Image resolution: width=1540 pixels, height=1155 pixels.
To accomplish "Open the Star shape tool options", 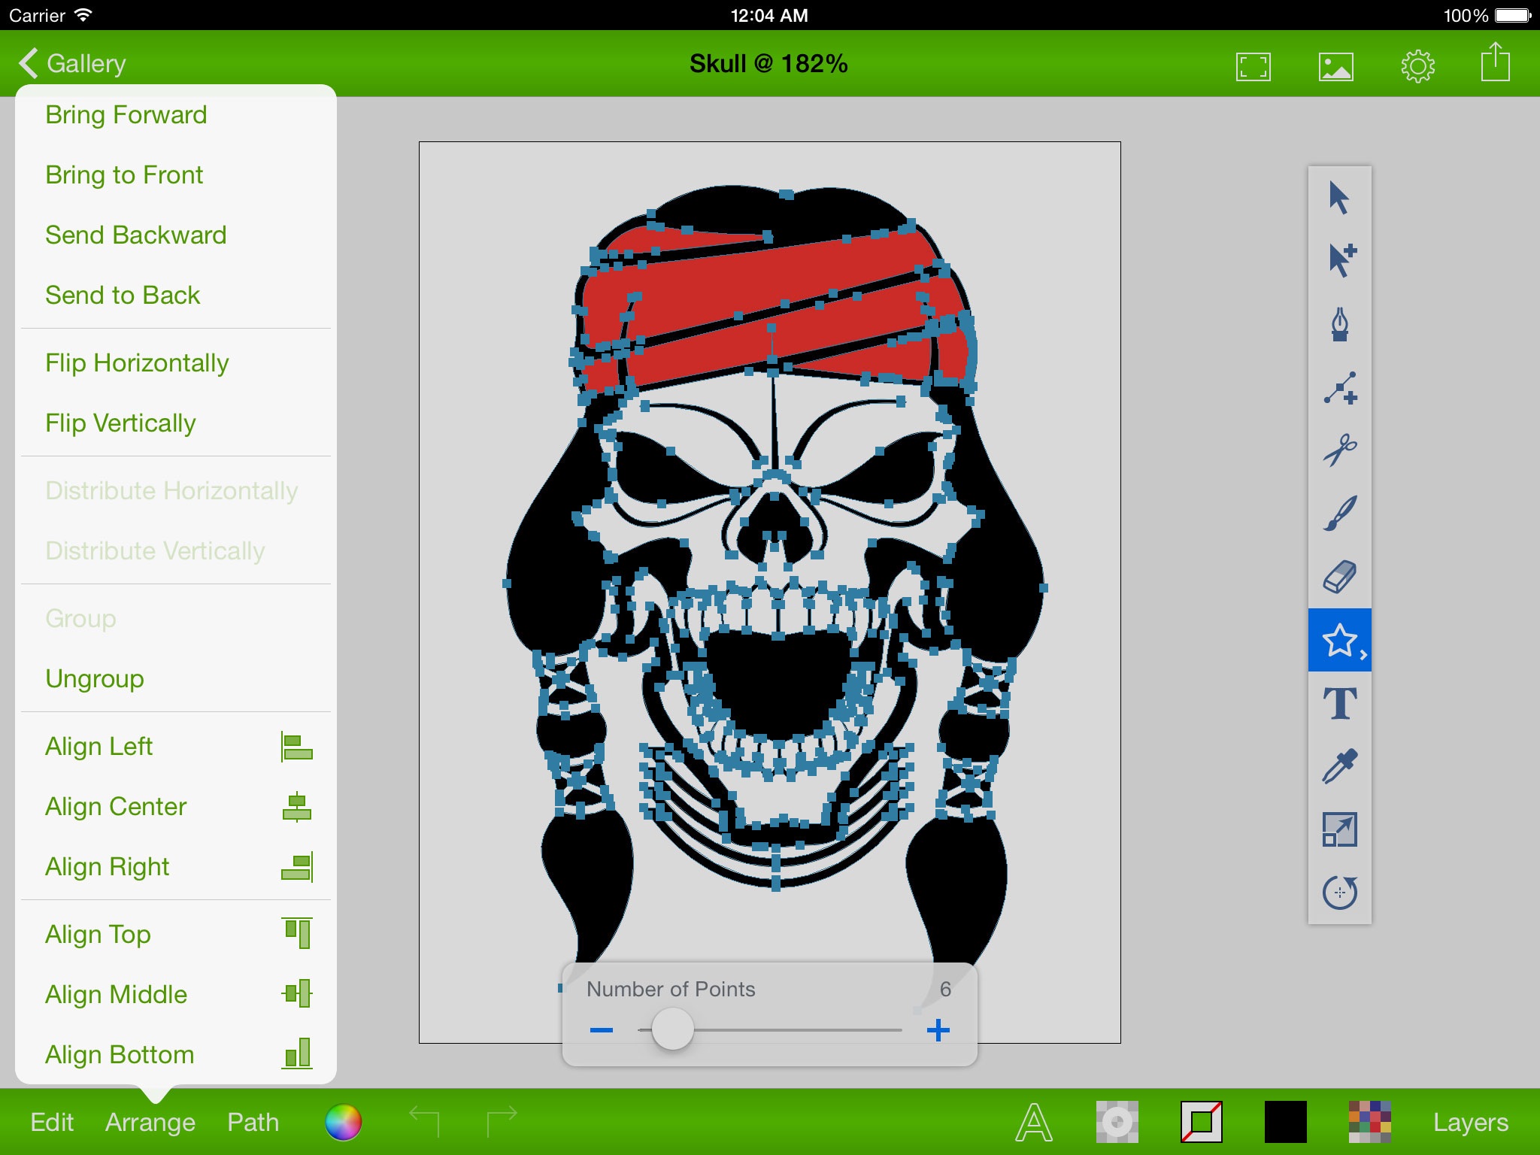I will pyautogui.click(x=1339, y=640).
